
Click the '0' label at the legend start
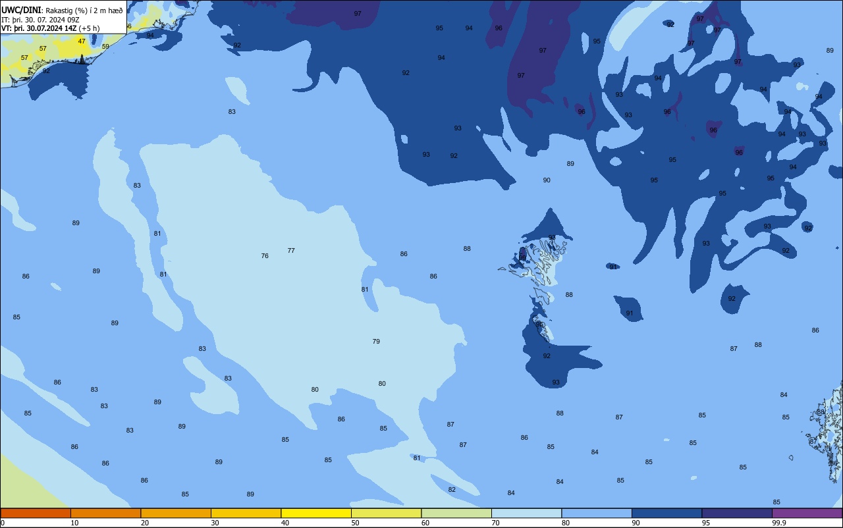(x=3, y=523)
